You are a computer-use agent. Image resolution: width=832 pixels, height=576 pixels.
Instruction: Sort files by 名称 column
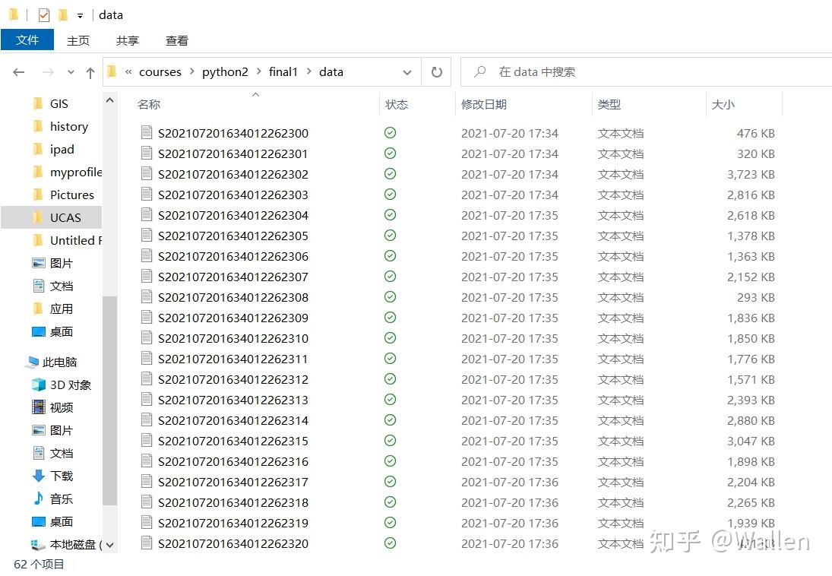[149, 104]
